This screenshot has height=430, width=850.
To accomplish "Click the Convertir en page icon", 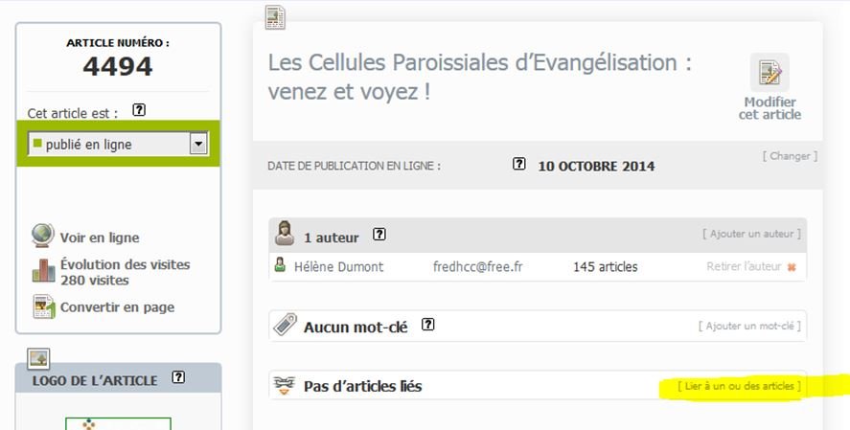I will (x=43, y=306).
